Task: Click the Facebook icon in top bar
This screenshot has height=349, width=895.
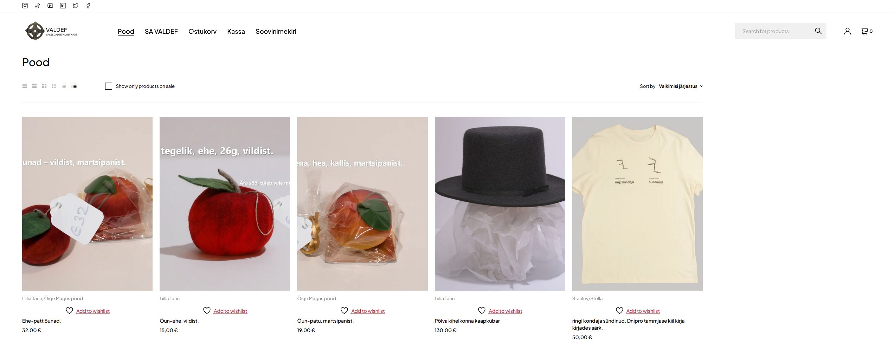Action: [x=88, y=6]
